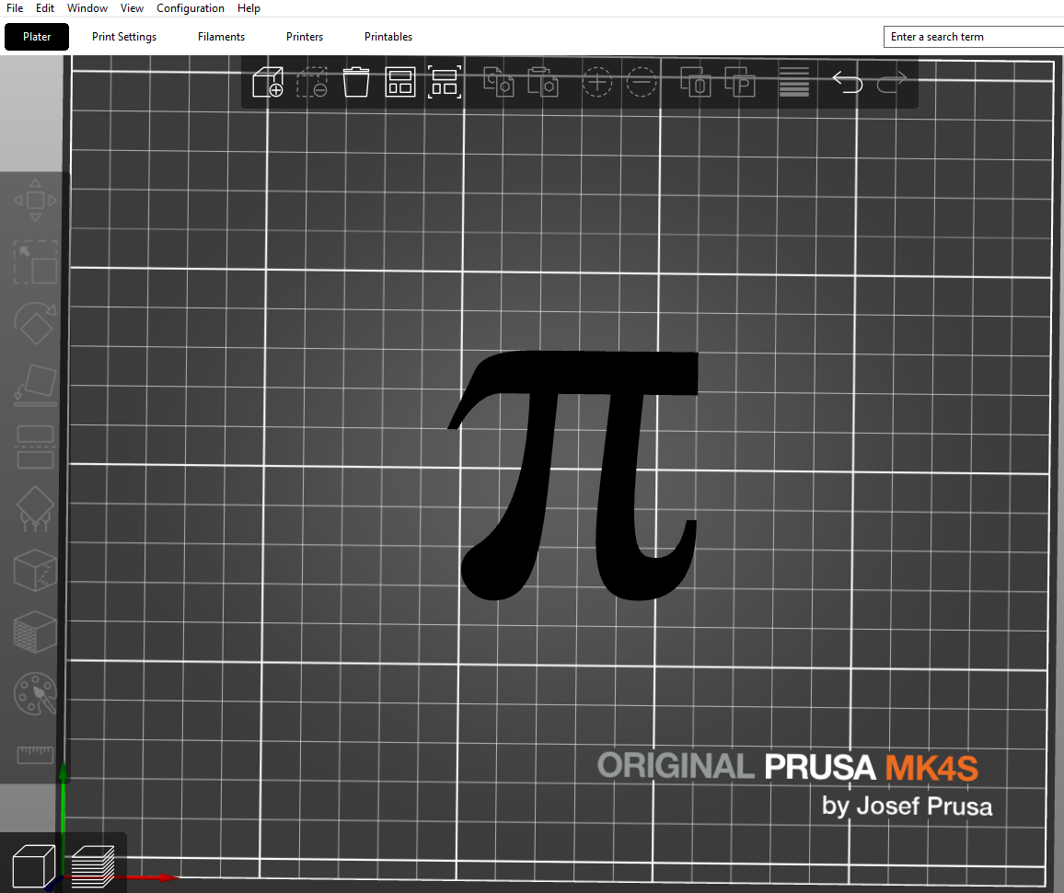Select the Move tool
Viewport: 1064px width, 893px height.
[35, 200]
